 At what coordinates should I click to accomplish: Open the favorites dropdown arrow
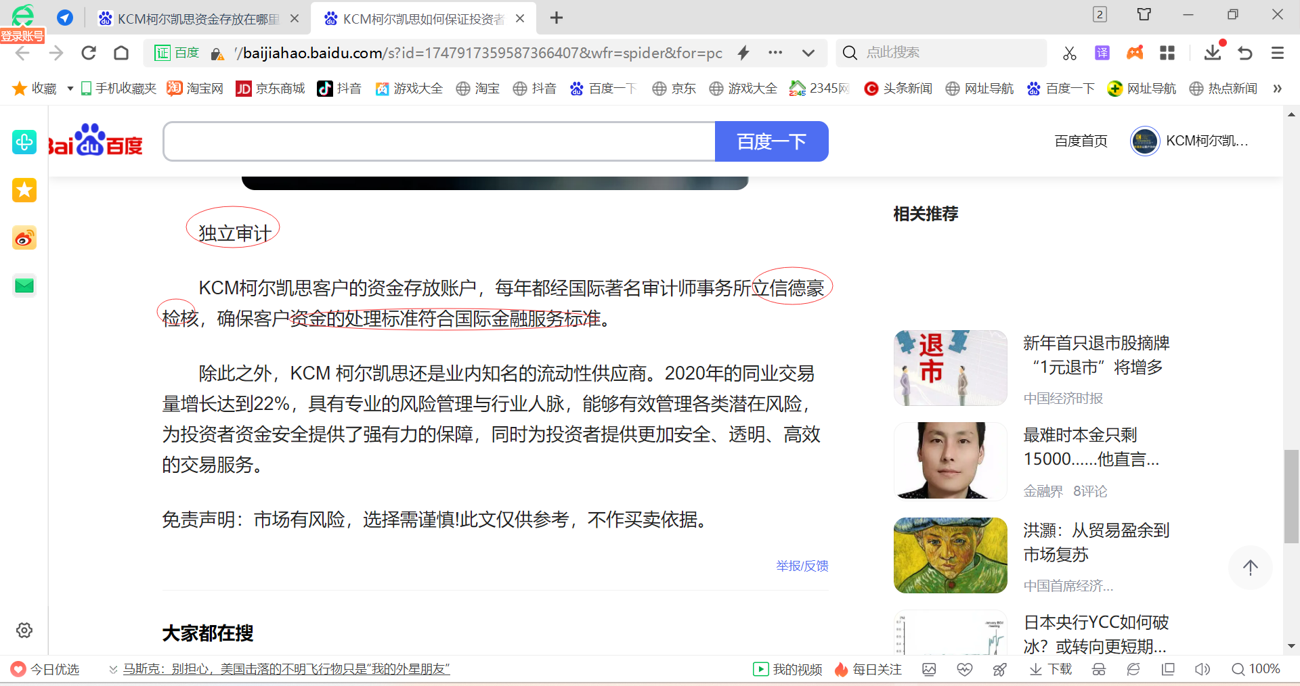(70, 89)
